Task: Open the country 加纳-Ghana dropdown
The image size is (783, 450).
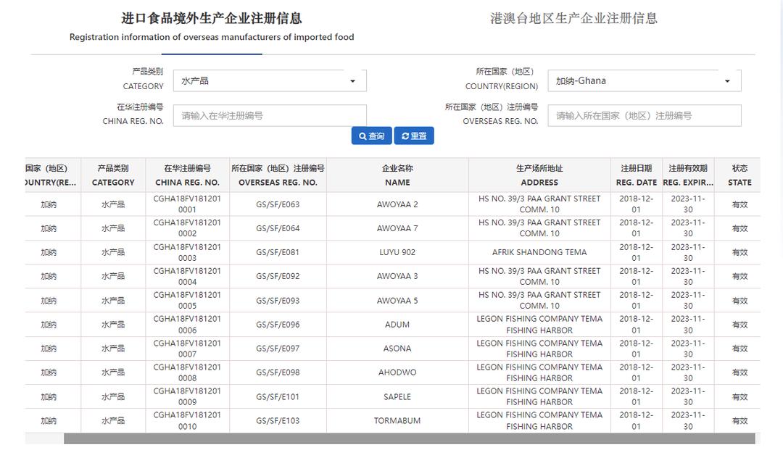Action: pos(644,81)
